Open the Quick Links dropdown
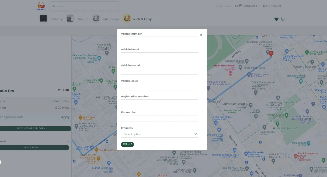Image resolution: width=327 pixels, height=177 pixels. point(223,6)
